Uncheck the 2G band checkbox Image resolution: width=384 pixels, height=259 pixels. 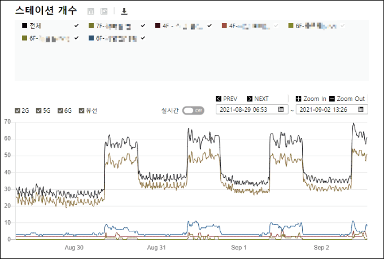(x=18, y=111)
